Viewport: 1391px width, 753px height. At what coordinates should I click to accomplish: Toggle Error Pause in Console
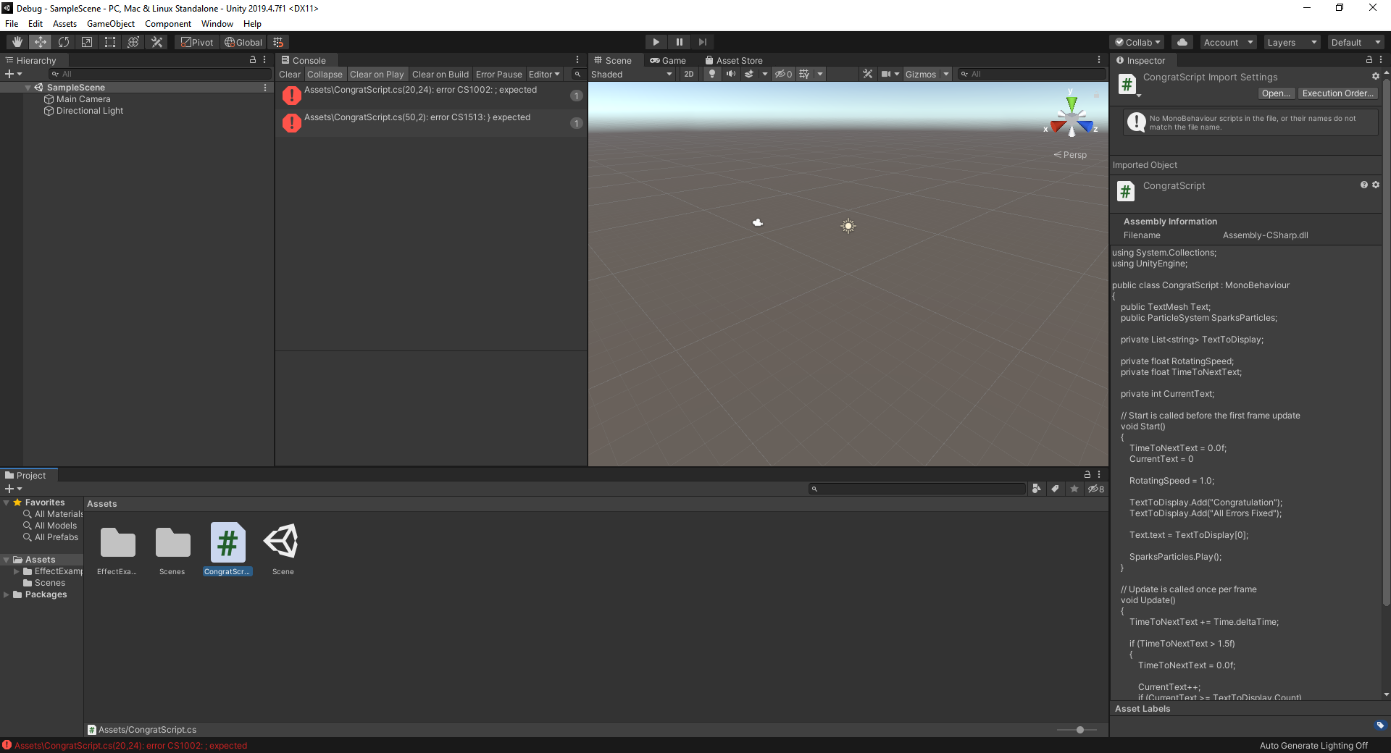pos(498,74)
